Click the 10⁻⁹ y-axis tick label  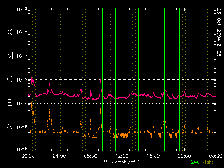[22, 149]
